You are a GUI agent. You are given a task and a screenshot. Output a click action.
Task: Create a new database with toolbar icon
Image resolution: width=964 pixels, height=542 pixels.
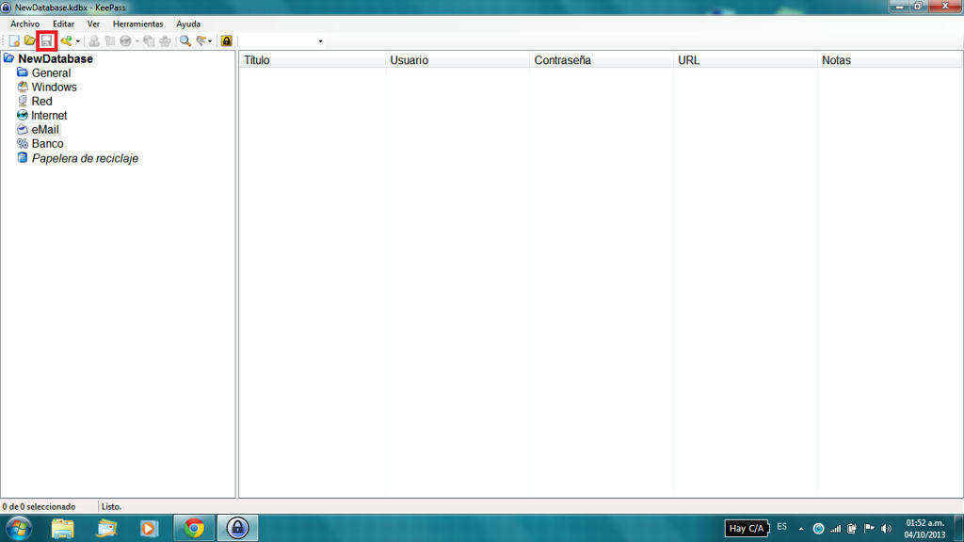point(14,41)
